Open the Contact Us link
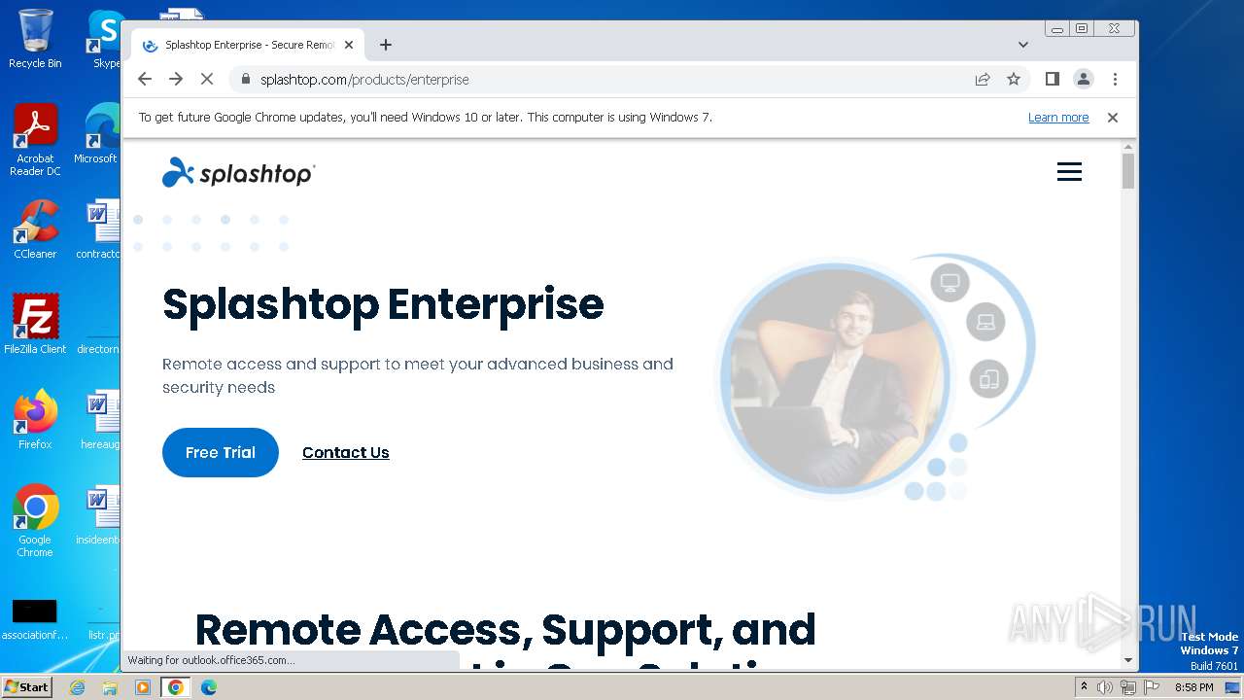Image resolution: width=1244 pixels, height=700 pixels. click(345, 452)
